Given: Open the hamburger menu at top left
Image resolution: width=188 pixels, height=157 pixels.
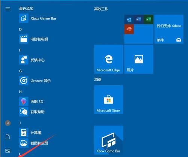Looking at the screenshot, I should (8, 9).
